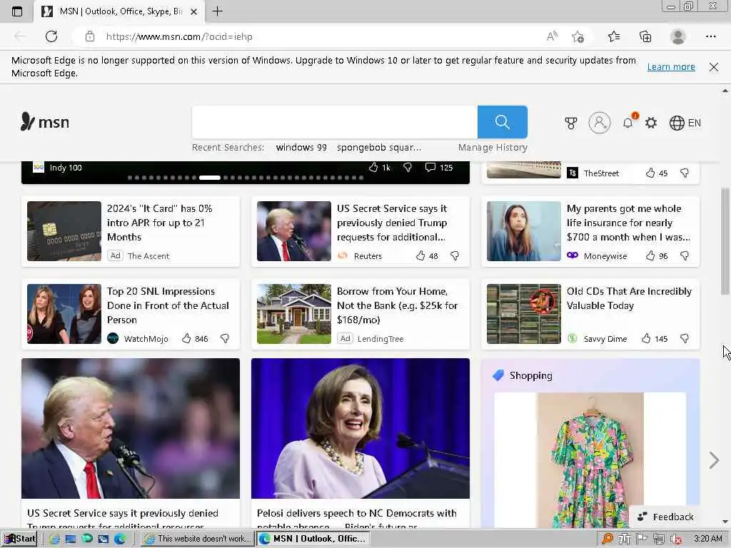731x548 pixels.
Task: Click the browser refresh button
Action: point(51,36)
